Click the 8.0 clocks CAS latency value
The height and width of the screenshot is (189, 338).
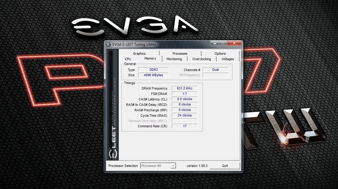(184, 99)
